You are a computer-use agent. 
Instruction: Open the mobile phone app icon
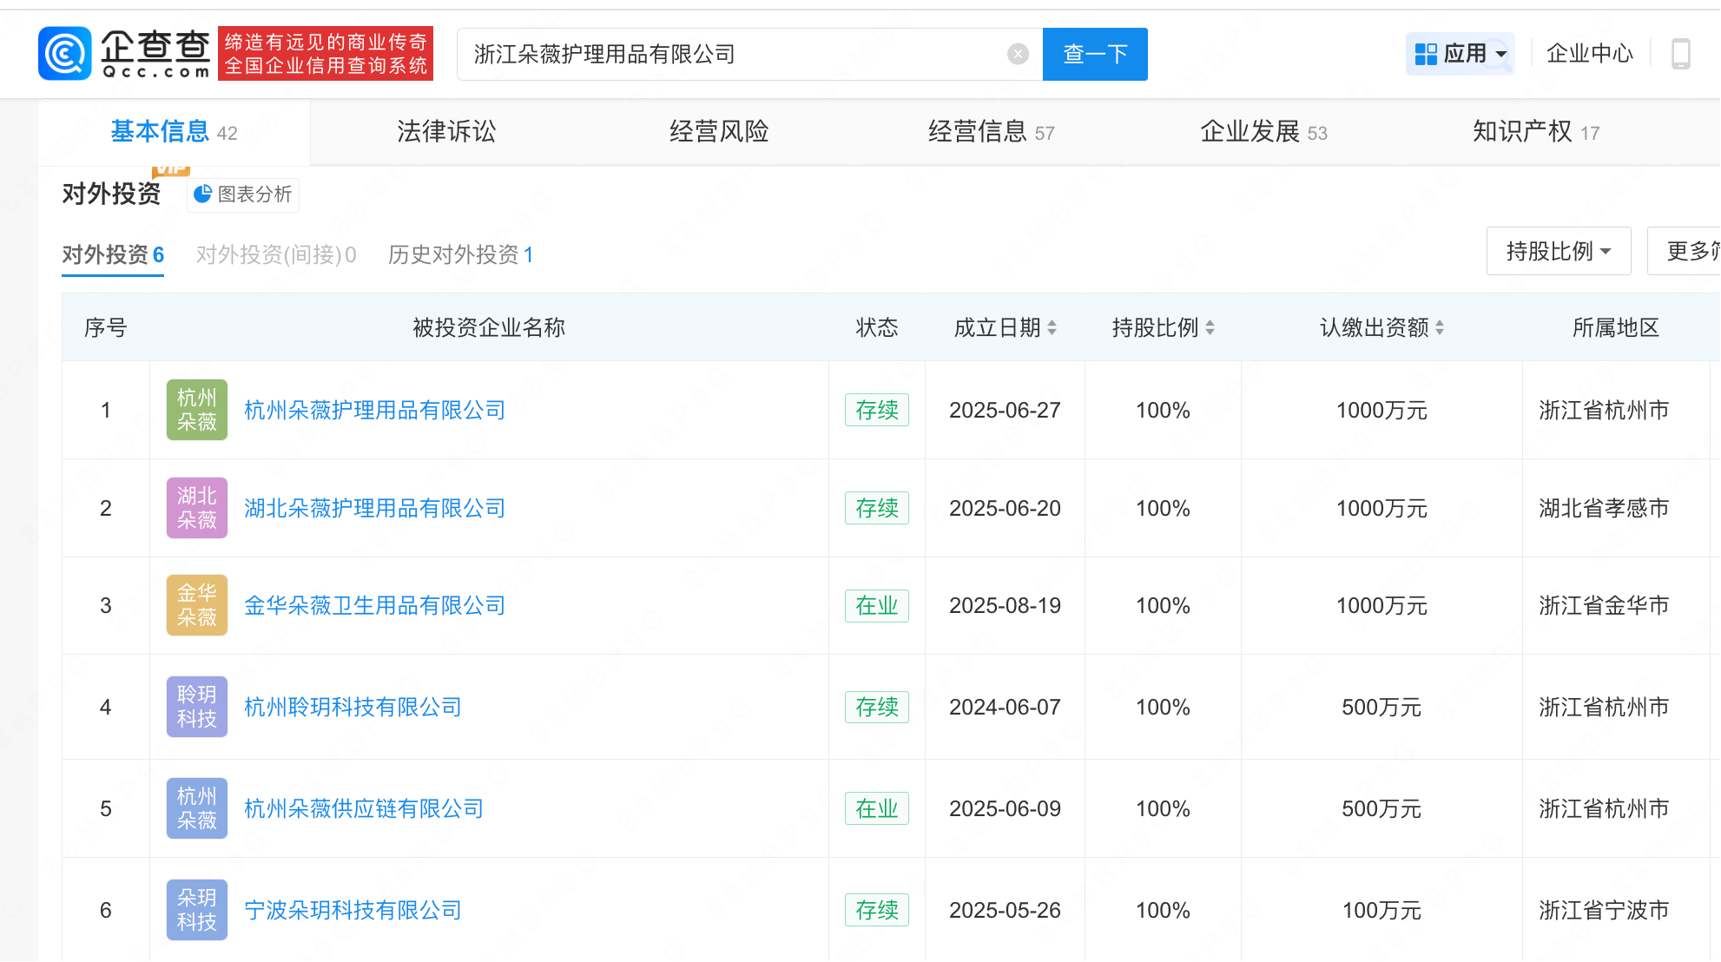tap(1680, 54)
